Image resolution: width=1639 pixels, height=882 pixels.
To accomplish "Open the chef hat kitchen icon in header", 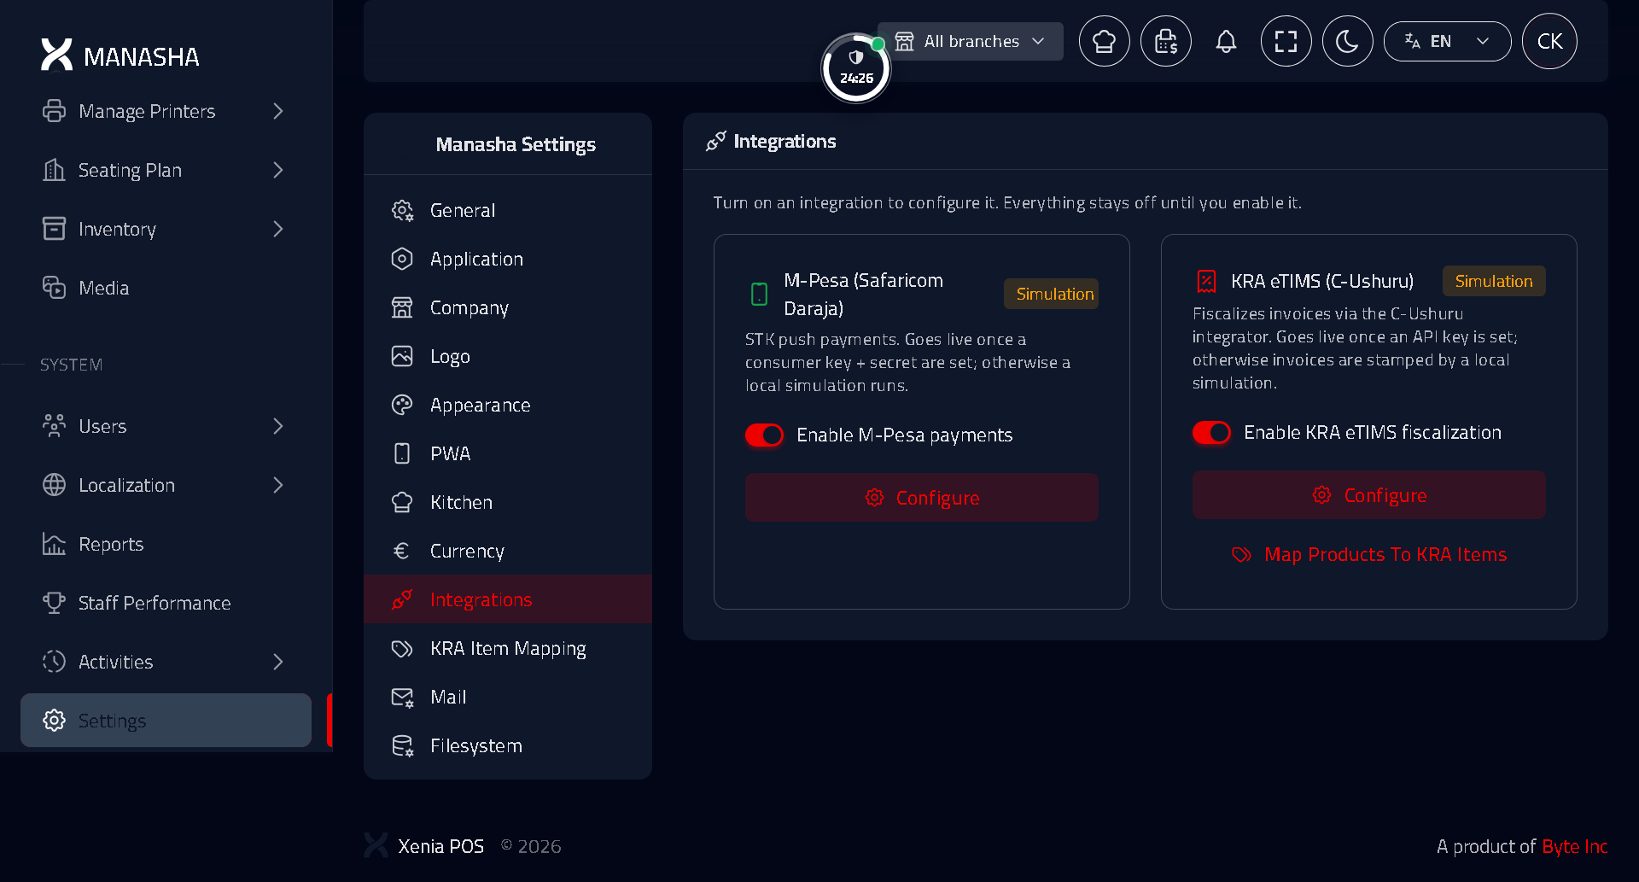I will click(x=1104, y=41).
